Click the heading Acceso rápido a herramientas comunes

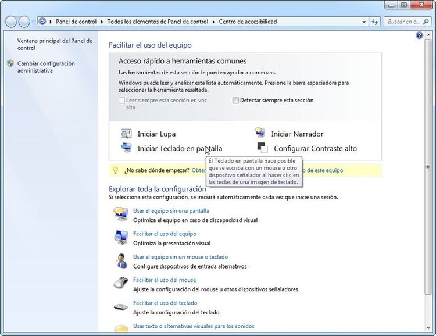pos(183,61)
